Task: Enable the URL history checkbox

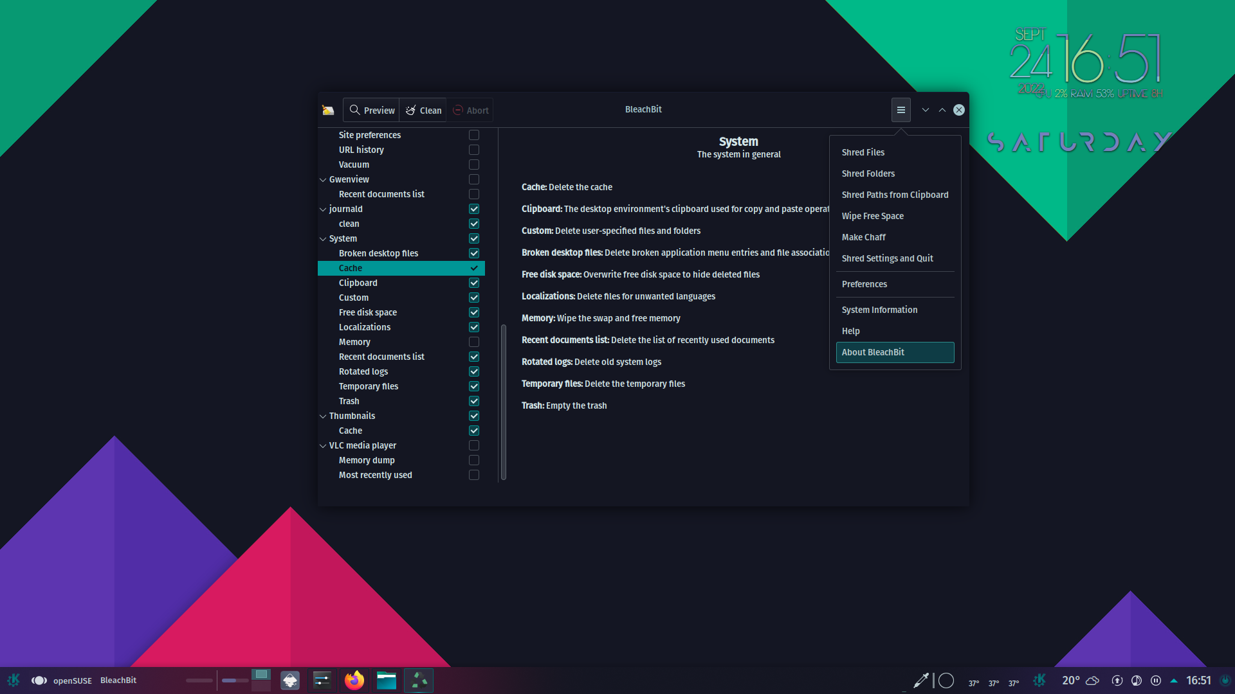Action: [x=474, y=150]
